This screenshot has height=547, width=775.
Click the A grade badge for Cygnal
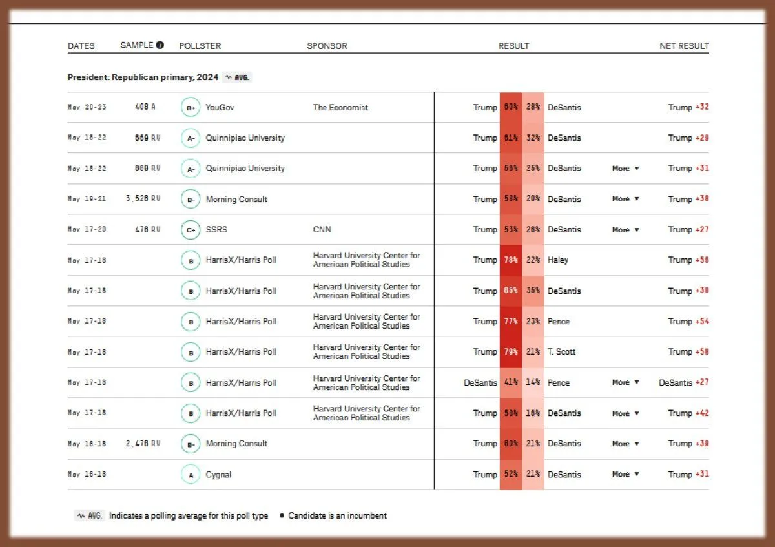191,475
